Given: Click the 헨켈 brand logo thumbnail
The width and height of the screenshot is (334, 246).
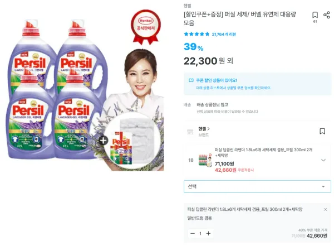Looking at the screenshot, I should [x=190, y=132].
